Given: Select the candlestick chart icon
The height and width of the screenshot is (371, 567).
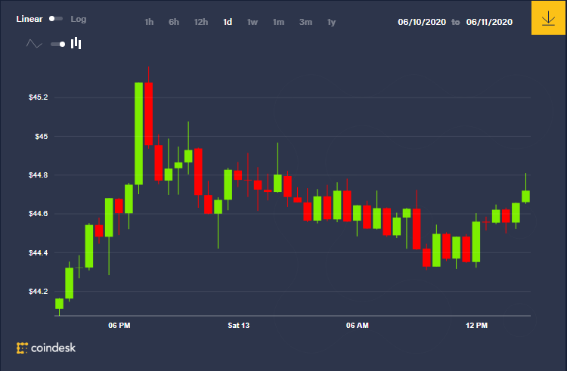Looking at the screenshot, I should (x=76, y=43).
